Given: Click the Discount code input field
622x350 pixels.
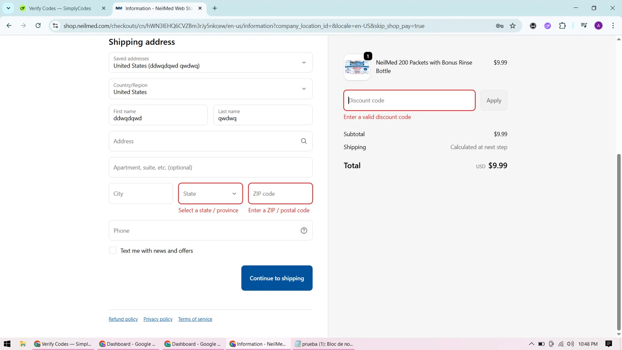Looking at the screenshot, I should 409,100.
